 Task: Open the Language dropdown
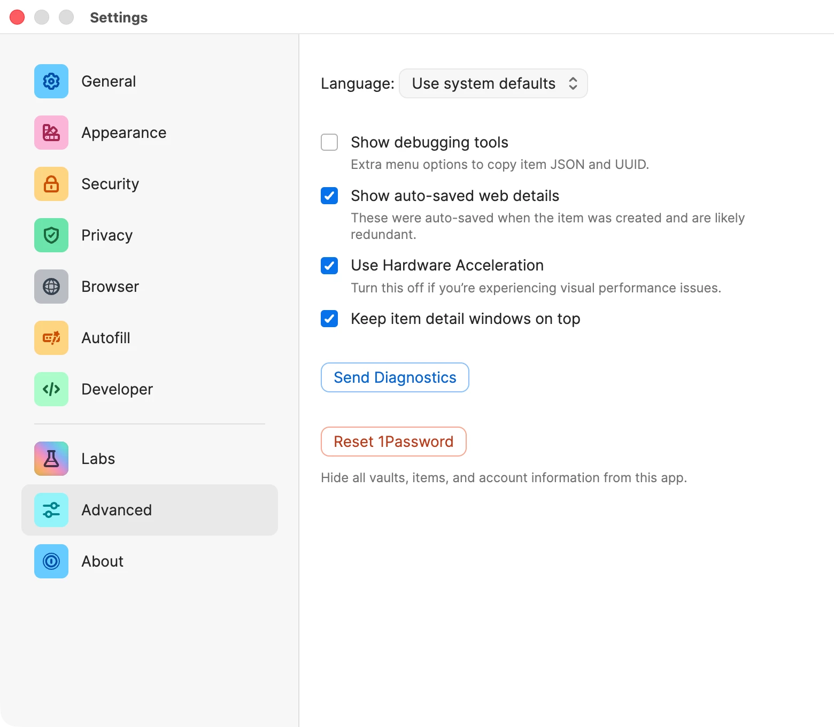[x=493, y=83]
